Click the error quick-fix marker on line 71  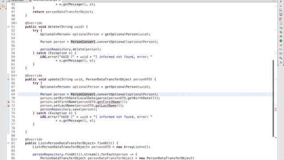click(x=8, y=102)
